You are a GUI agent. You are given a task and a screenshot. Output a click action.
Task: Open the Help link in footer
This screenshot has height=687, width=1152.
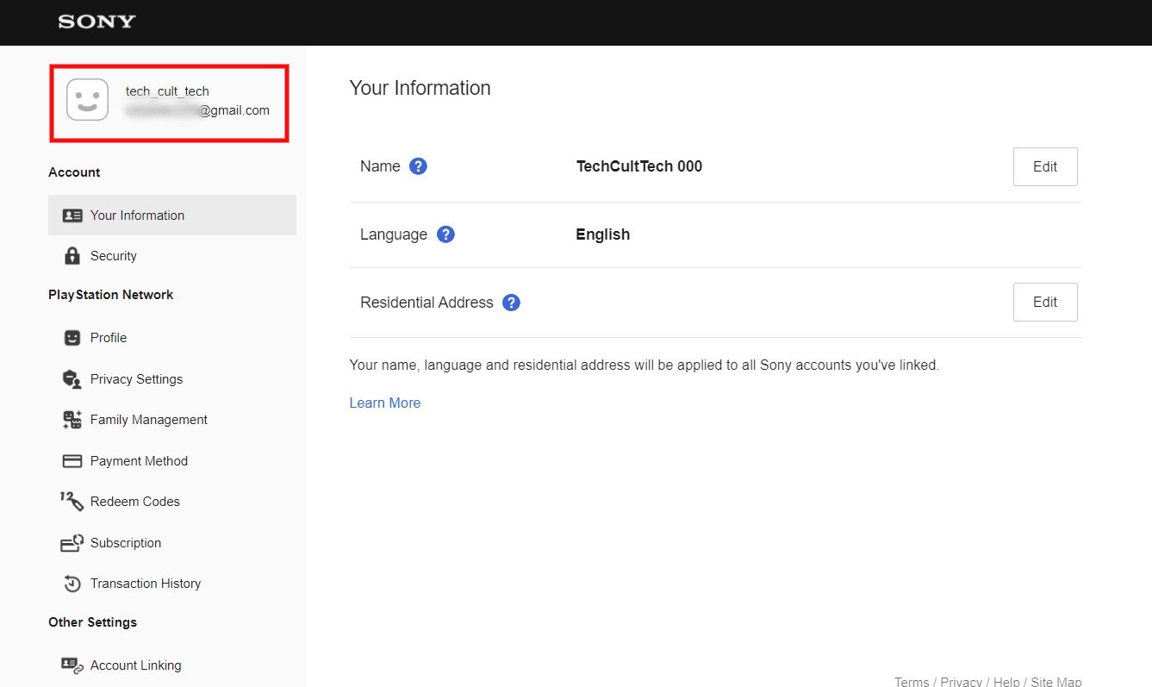pyautogui.click(x=1006, y=682)
